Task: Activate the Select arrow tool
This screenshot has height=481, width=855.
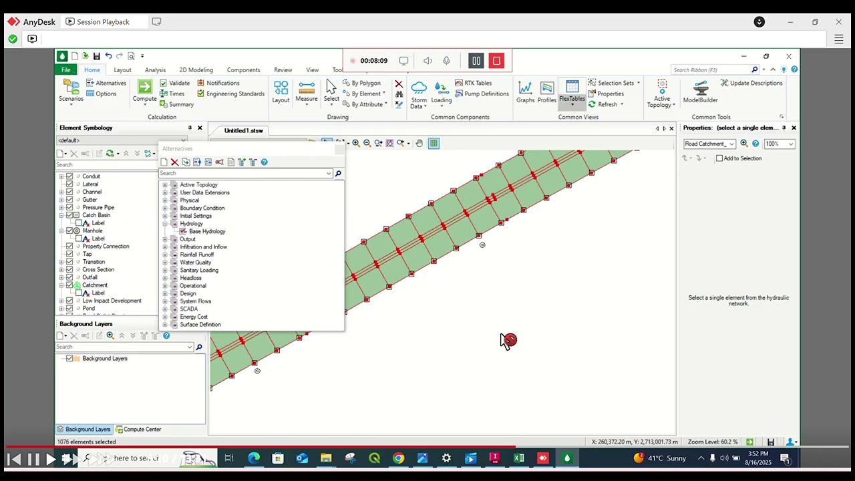Action: coord(331,91)
